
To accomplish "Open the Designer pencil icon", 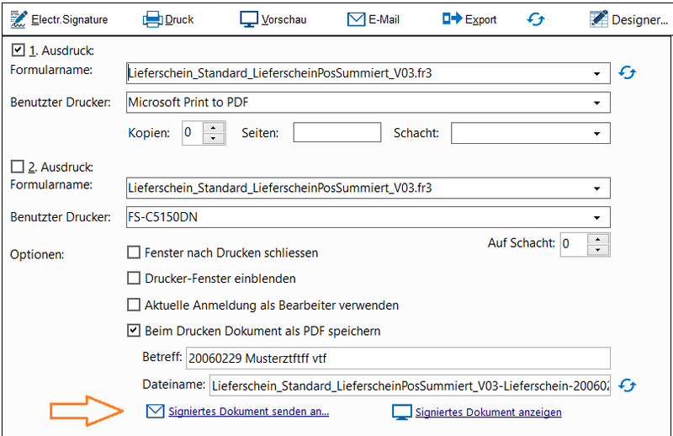I will click(x=600, y=18).
